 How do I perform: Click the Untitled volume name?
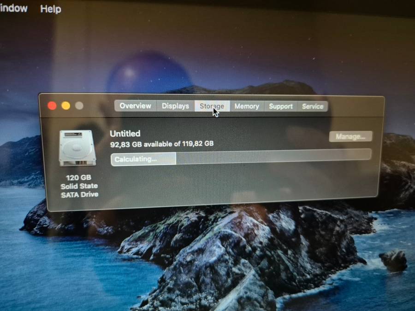125,133
